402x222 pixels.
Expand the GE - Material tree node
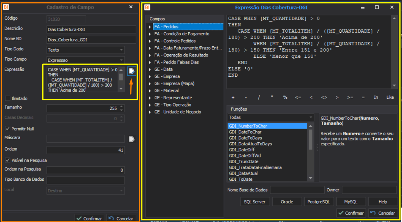click(x=150, y=91)
